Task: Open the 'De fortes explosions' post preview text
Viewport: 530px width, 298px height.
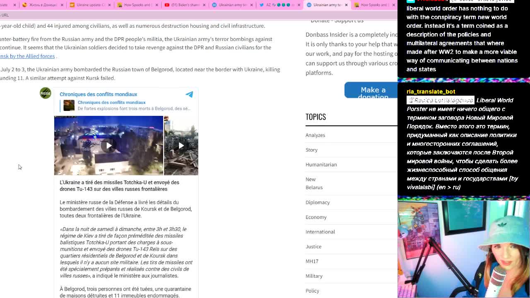Action: (x=134, y=108)
